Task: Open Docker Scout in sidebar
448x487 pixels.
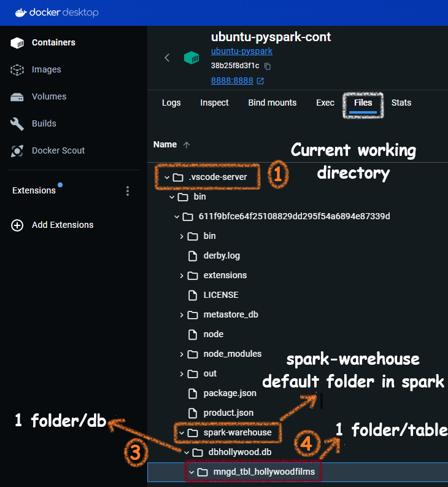Action: pyautogui.click(x=58, y=150)
